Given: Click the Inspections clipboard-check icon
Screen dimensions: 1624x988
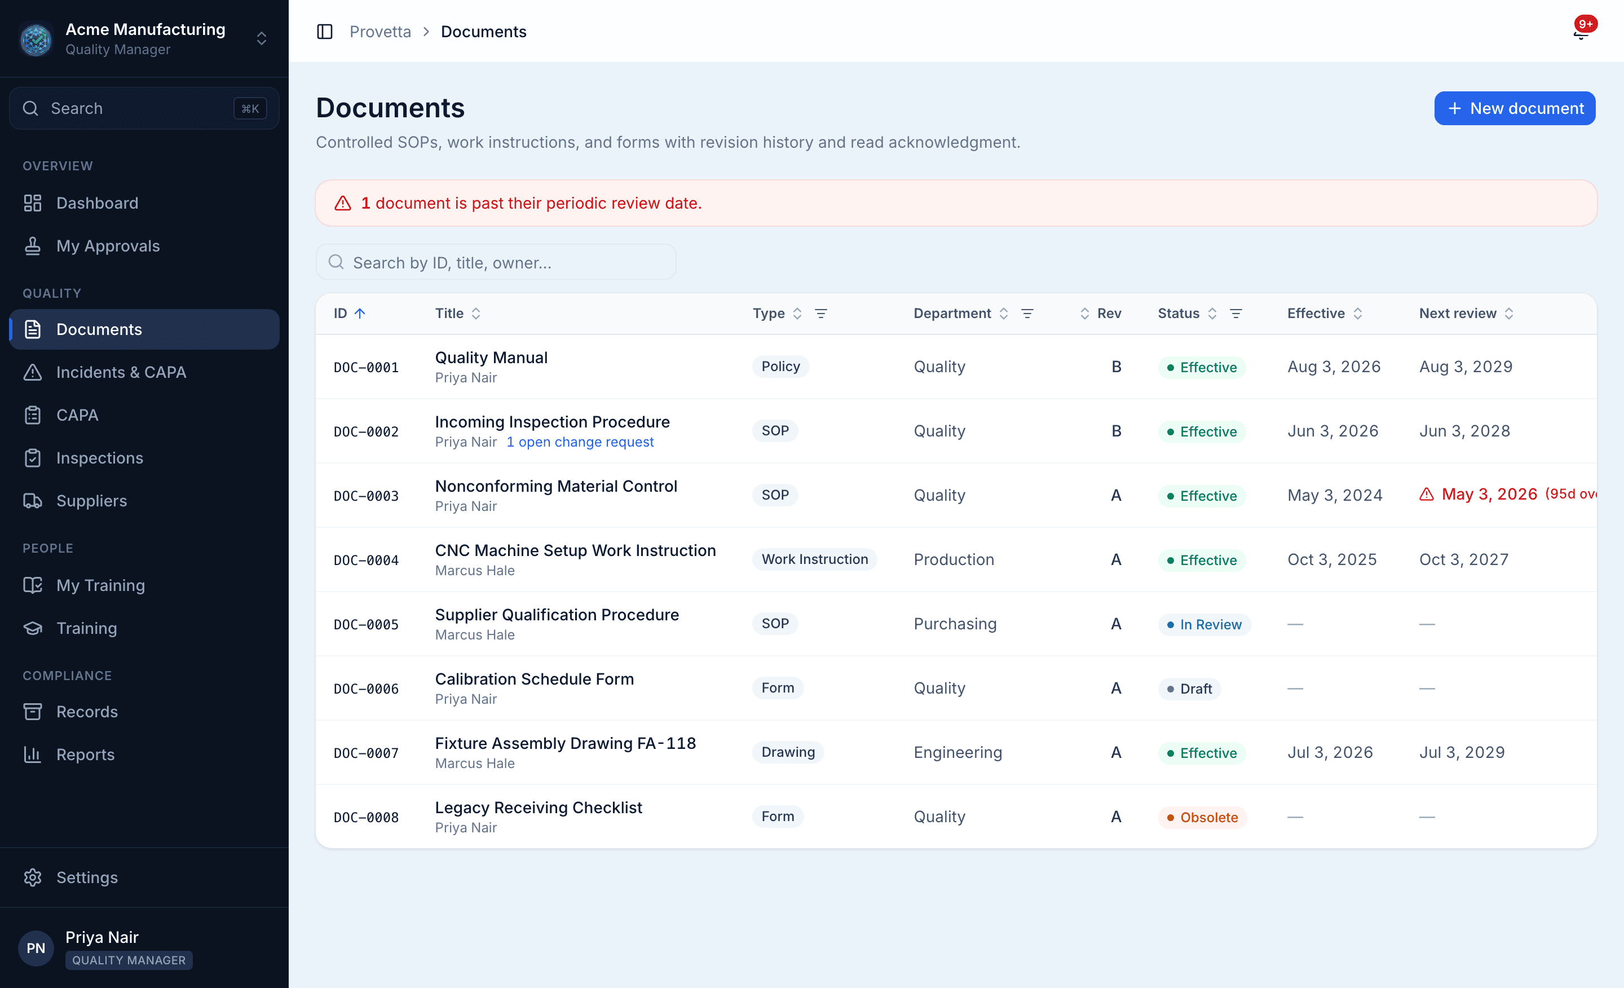Looking at the screenshot, I should 32,458.
